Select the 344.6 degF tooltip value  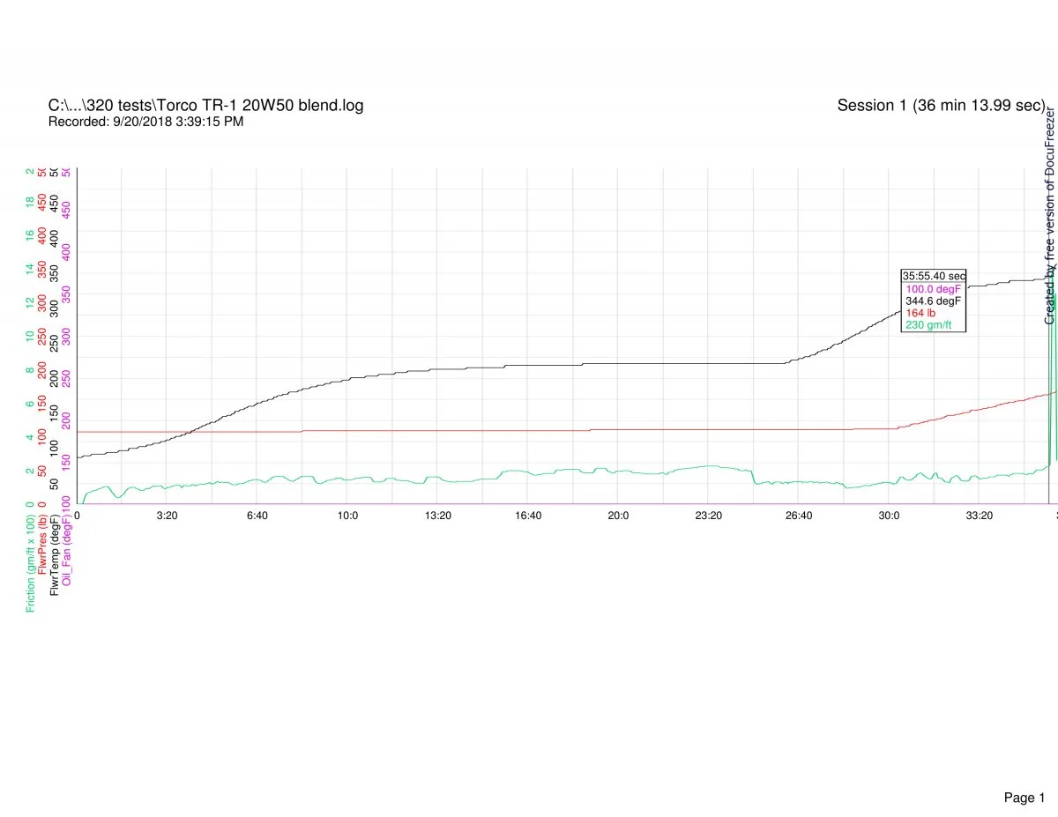pos(934,301)
